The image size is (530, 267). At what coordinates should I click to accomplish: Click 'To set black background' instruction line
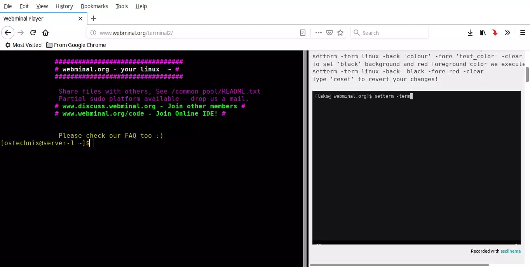tap(418, 64)
